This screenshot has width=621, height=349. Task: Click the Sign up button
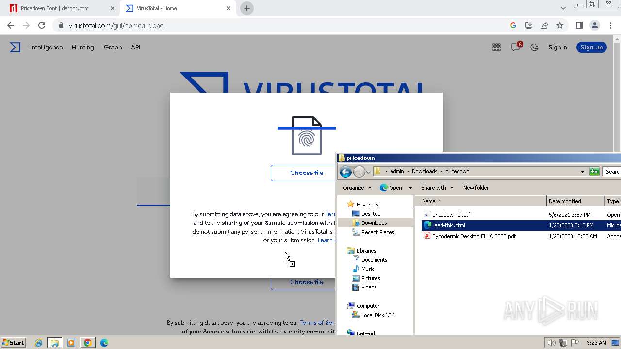pos(591,47)
